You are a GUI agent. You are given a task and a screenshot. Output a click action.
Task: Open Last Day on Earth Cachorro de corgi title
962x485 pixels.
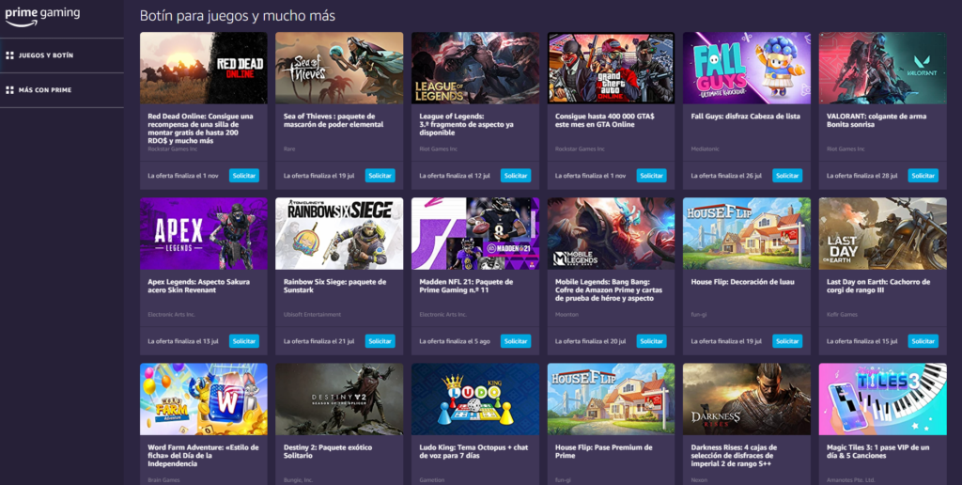tap(878, 286)
